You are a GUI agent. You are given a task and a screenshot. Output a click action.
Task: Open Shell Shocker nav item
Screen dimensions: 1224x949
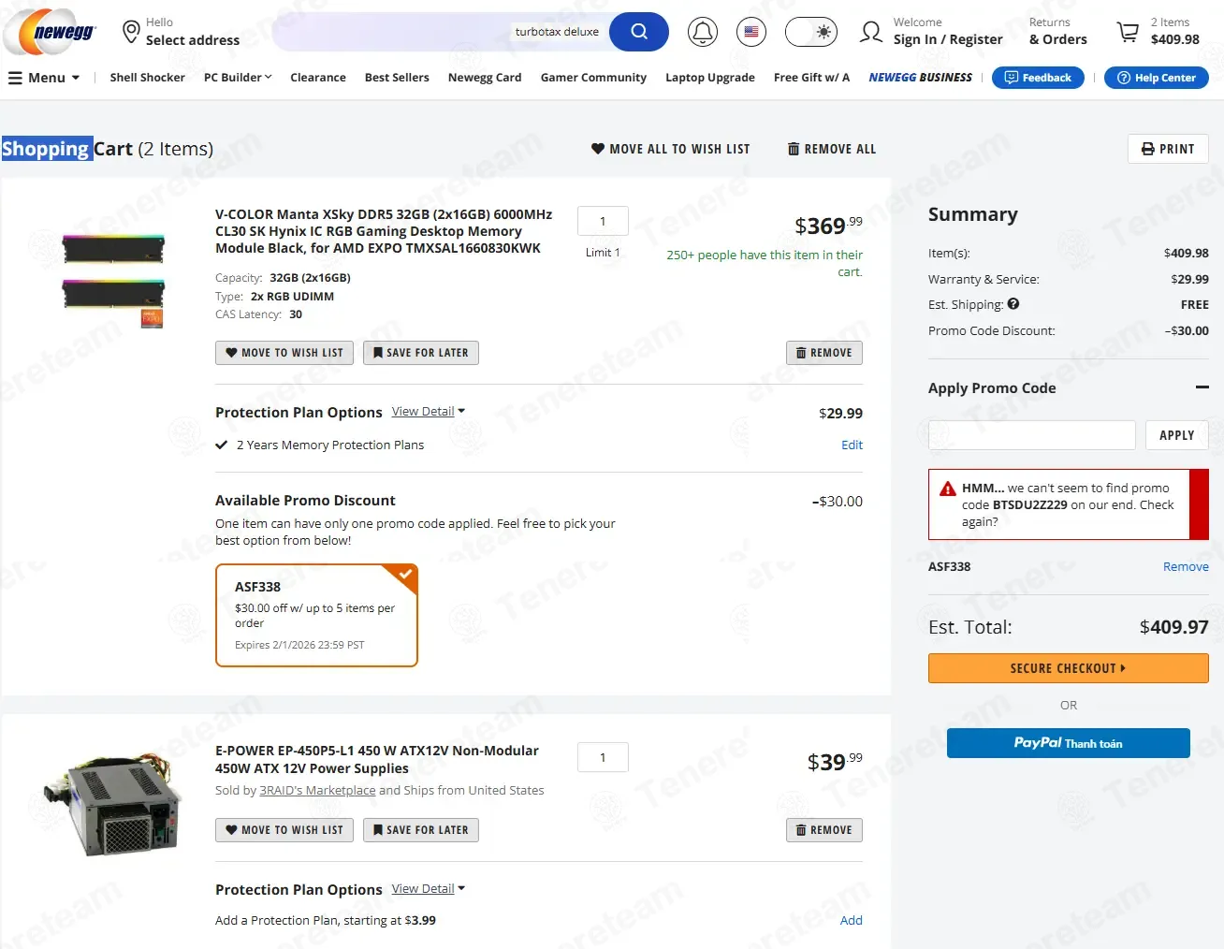(147, 78)
